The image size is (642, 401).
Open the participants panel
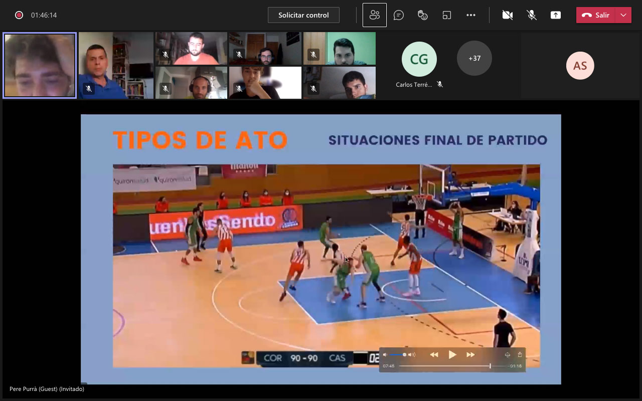click(375, 15)
